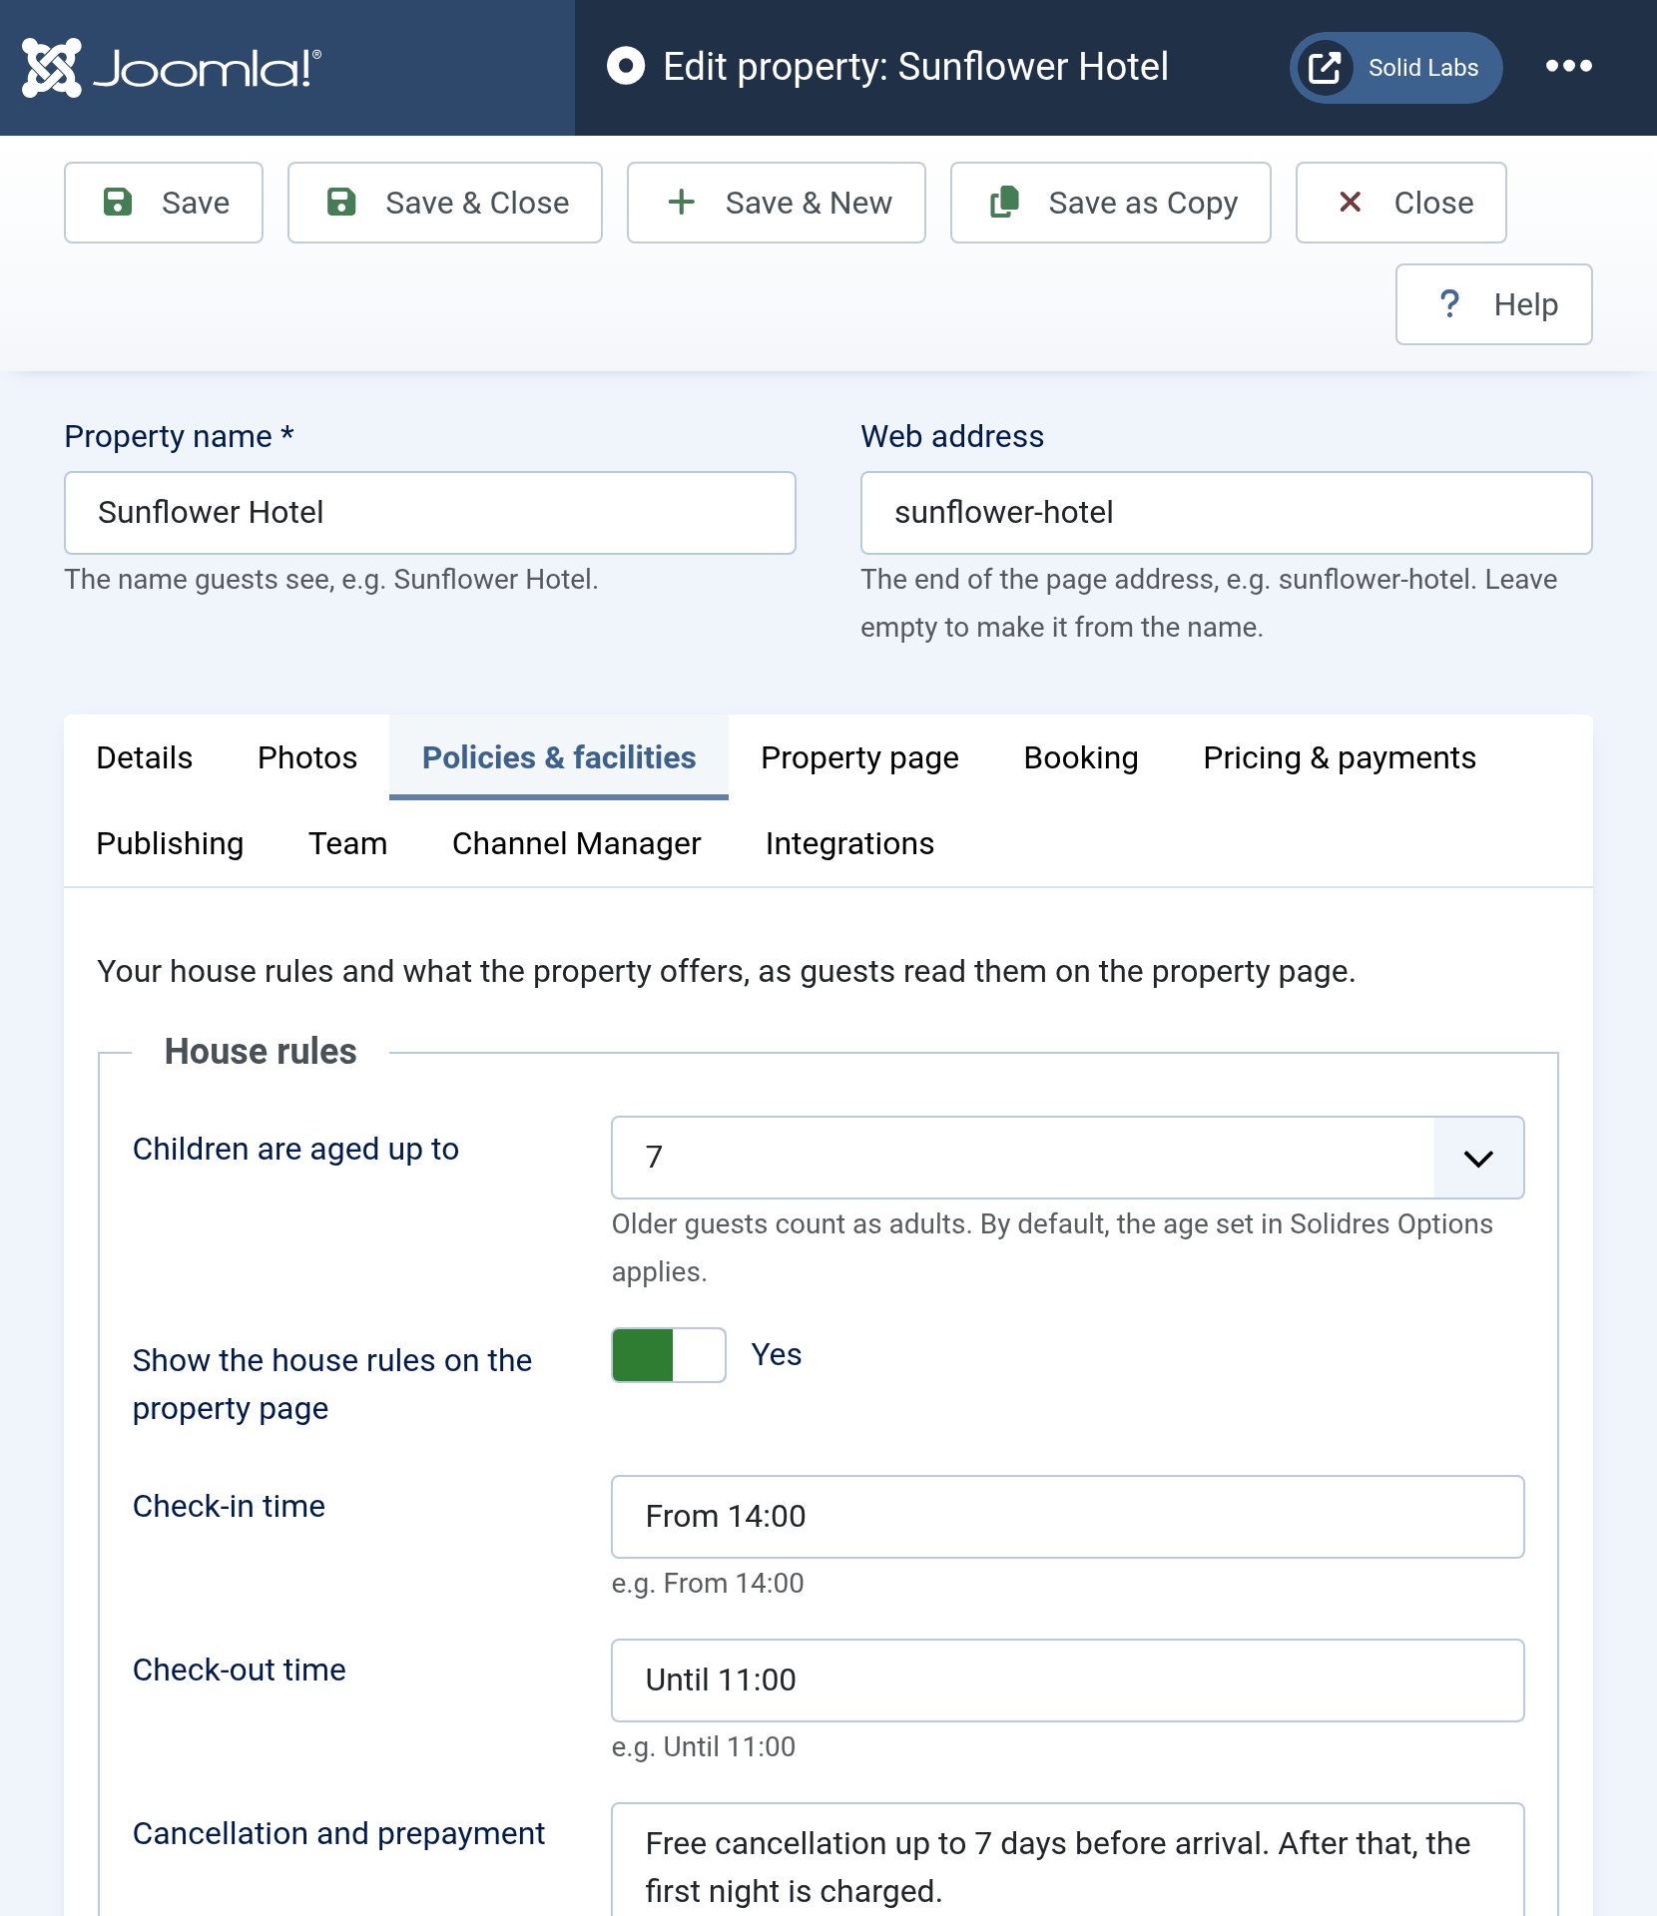This screenshot has height=1916, width=1657.
Task: Switch to the Details tab
Action: coord(145,757)
